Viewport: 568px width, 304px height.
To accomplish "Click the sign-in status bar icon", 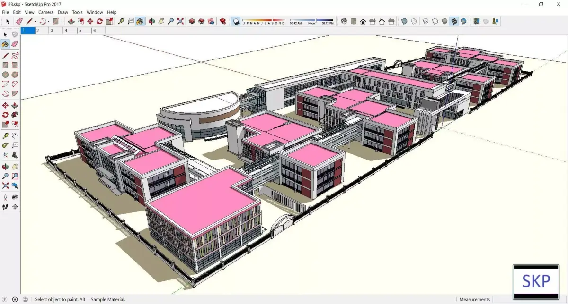I will click(25, 299).
